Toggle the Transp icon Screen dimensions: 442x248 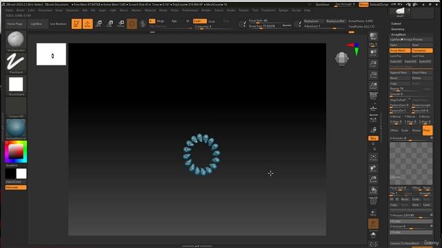tap(373, 213)
